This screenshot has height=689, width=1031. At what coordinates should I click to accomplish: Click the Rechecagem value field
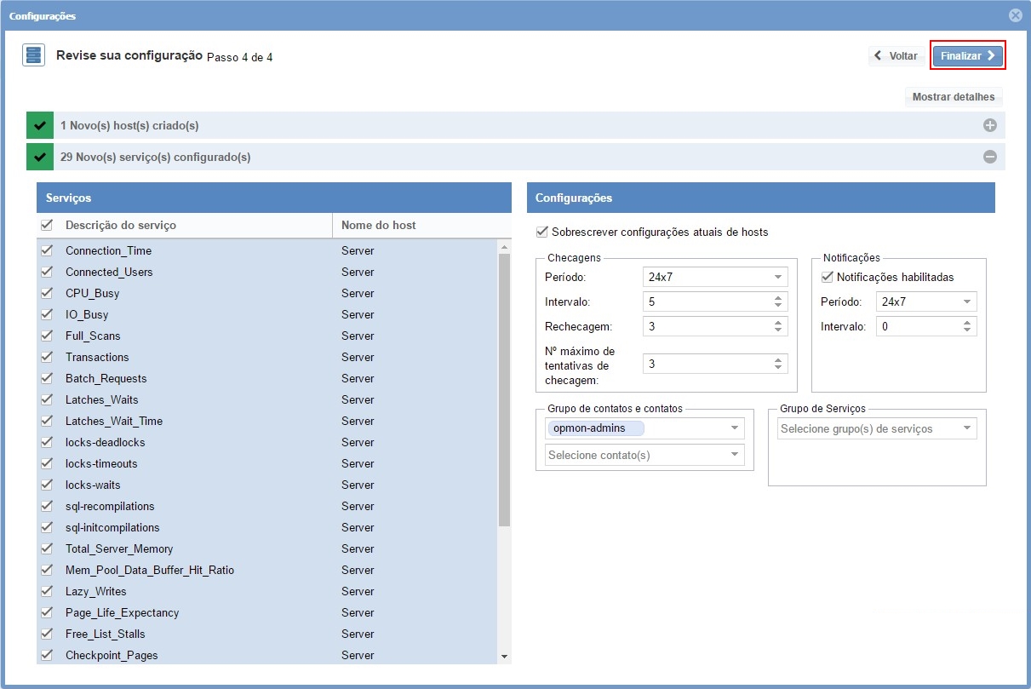pyautogui.click(x=707, y=326)
